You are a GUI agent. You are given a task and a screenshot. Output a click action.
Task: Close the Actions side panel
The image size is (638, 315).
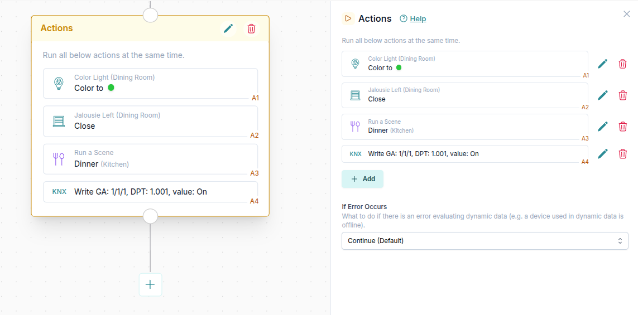click(x=626, y=14)
